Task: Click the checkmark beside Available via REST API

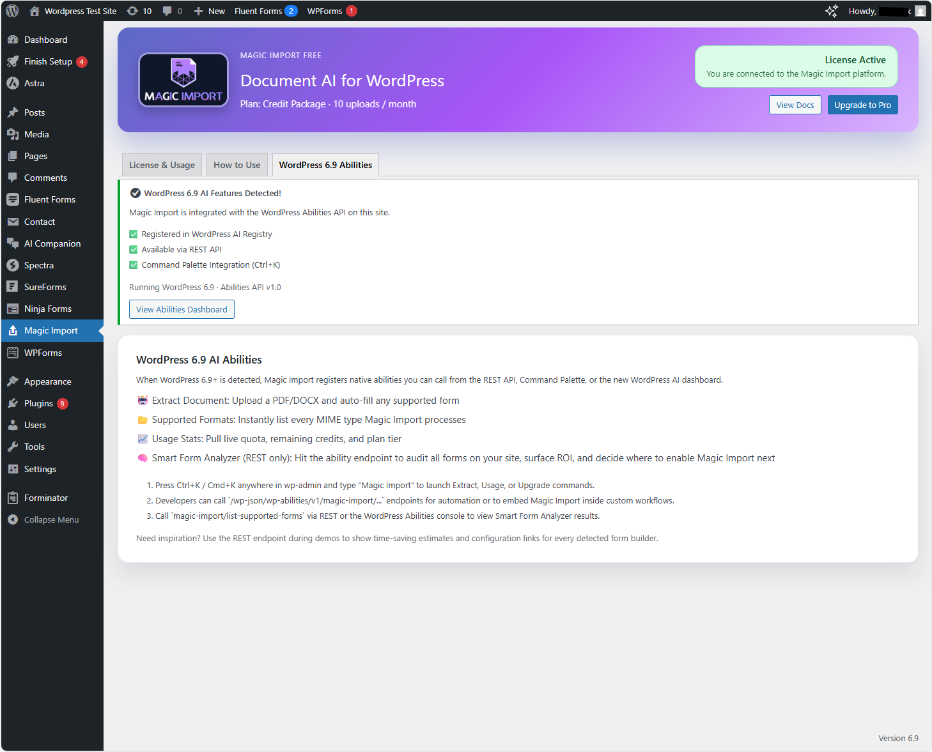Action: [x=134, y=250]
